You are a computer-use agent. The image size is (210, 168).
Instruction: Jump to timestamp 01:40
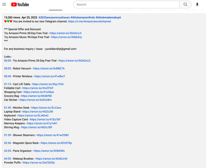tap(7, 108)
